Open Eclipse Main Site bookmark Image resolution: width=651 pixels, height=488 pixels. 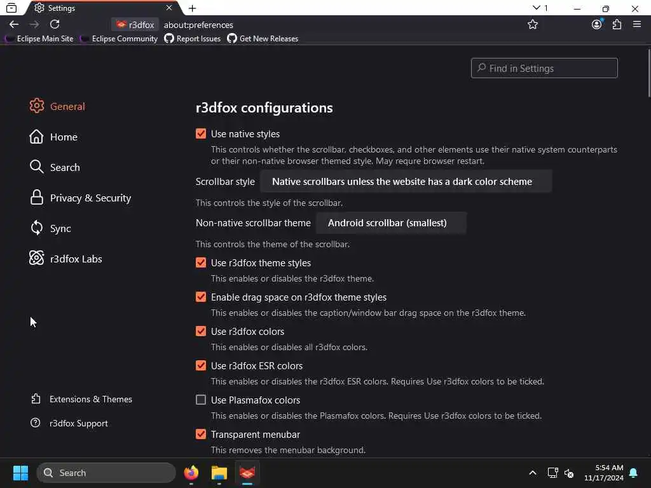(x=39, y=39)
